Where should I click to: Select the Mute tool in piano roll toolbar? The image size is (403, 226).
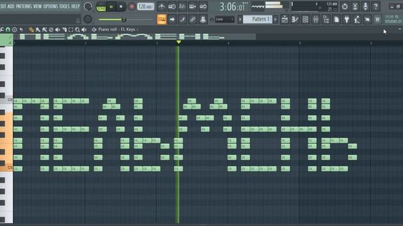tap(57, 30)
